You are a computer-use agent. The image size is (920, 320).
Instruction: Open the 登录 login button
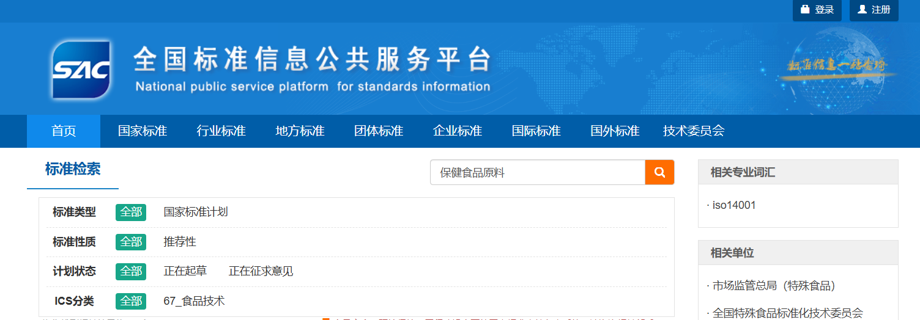click(817, 10)
